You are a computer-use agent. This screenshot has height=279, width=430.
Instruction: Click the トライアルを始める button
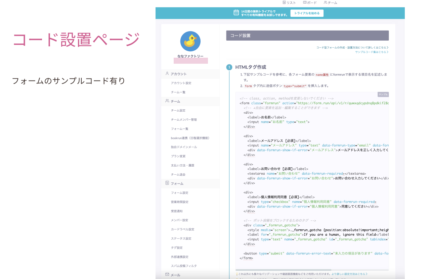tap(307, 13)
